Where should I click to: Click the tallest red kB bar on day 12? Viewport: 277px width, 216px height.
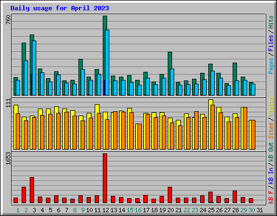tap(105, 178)
